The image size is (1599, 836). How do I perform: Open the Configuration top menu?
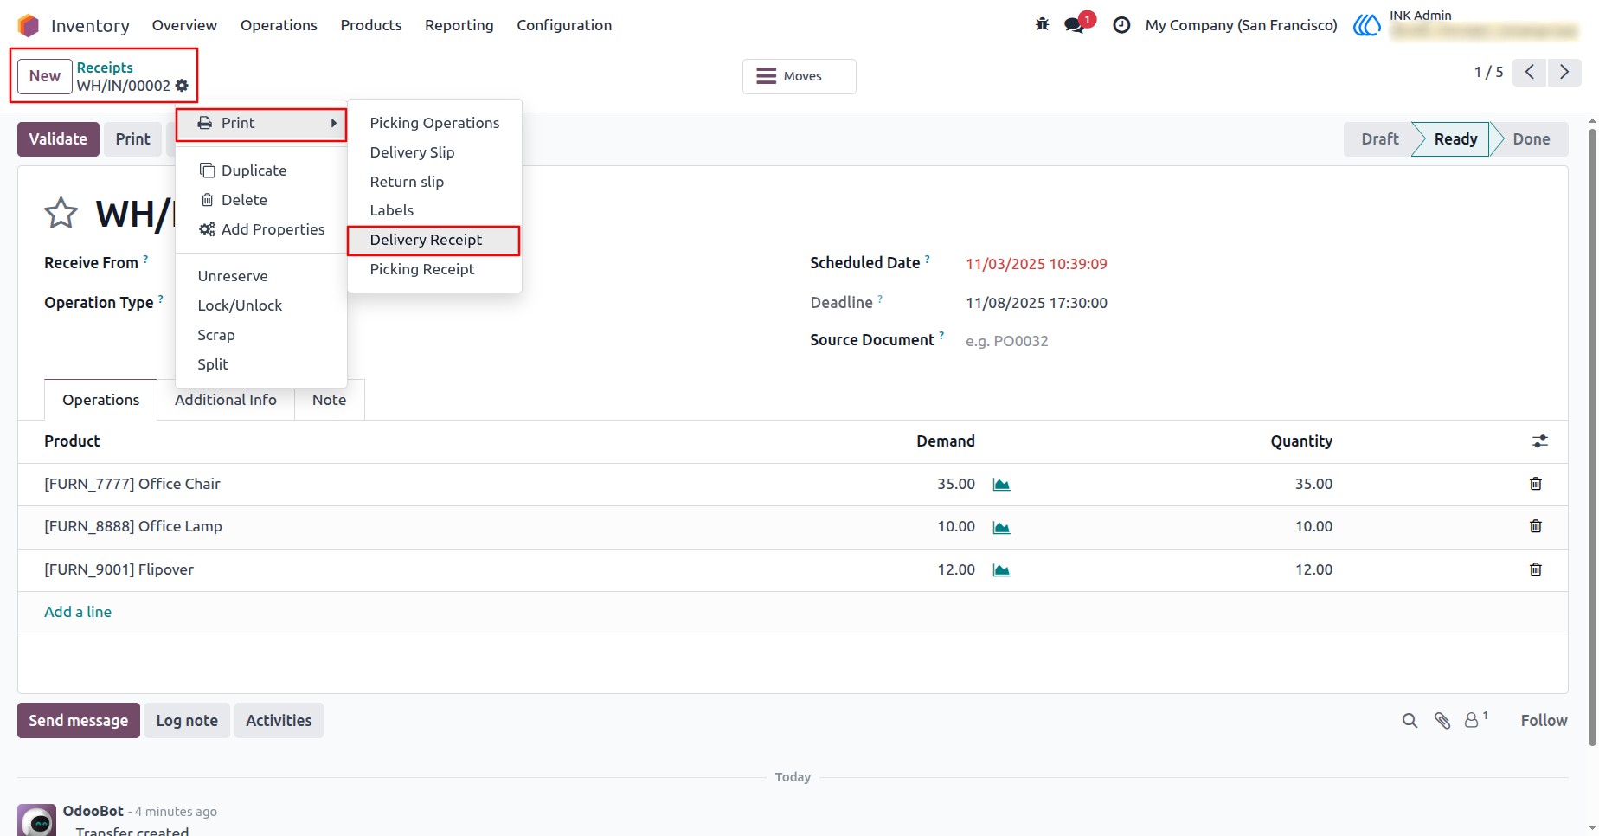(564, 25)
